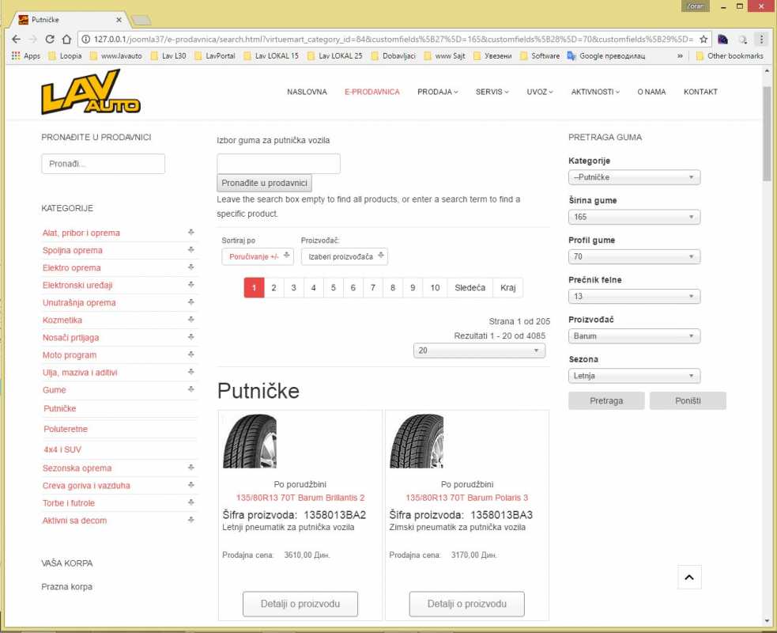Expand the Aktivni sa decom category

[190, 519]
